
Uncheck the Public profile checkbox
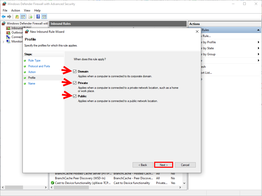coord(75,96)
